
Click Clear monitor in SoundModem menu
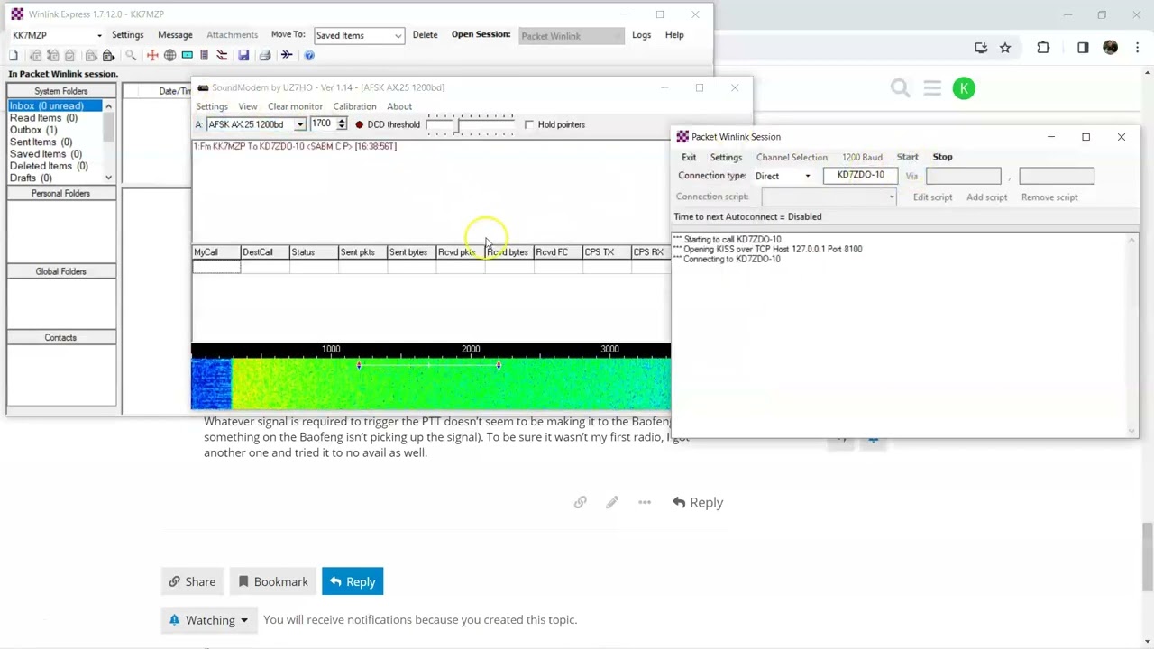tap(295, 106)
